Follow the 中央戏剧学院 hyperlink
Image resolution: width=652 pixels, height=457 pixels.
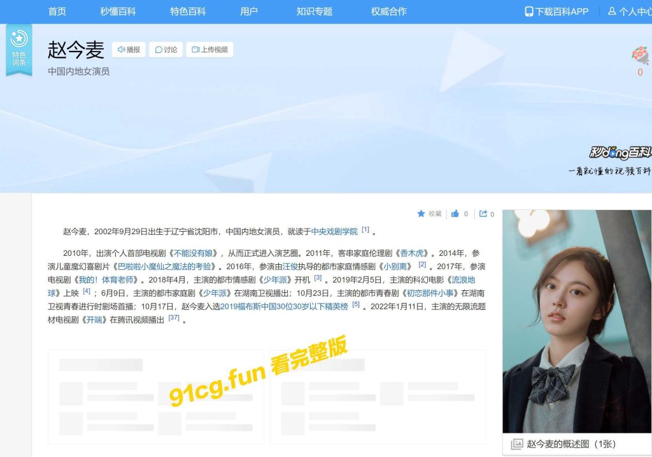(334, 232)
